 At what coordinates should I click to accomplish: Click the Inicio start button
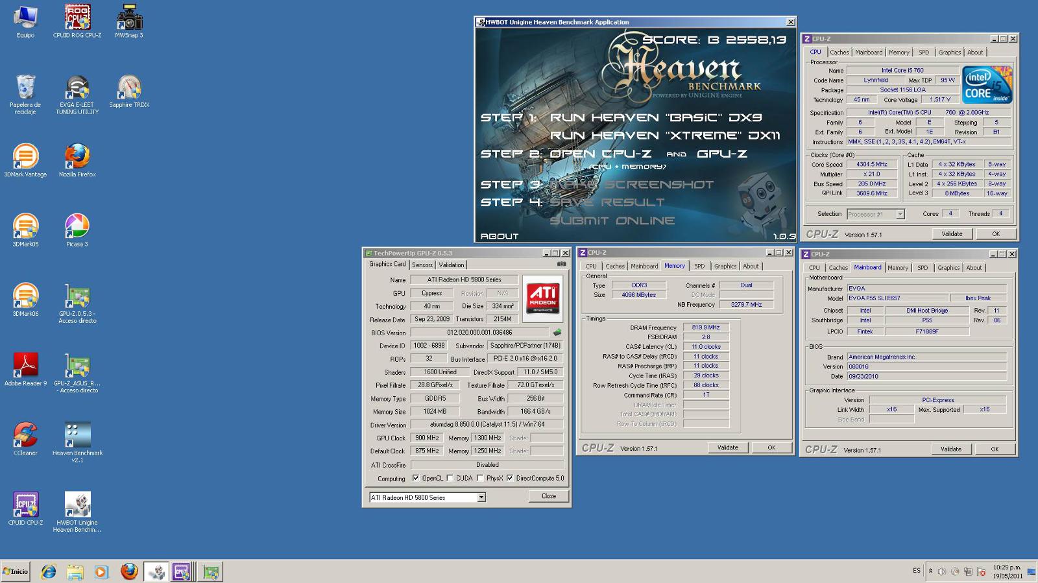click(x=16, y=571)
